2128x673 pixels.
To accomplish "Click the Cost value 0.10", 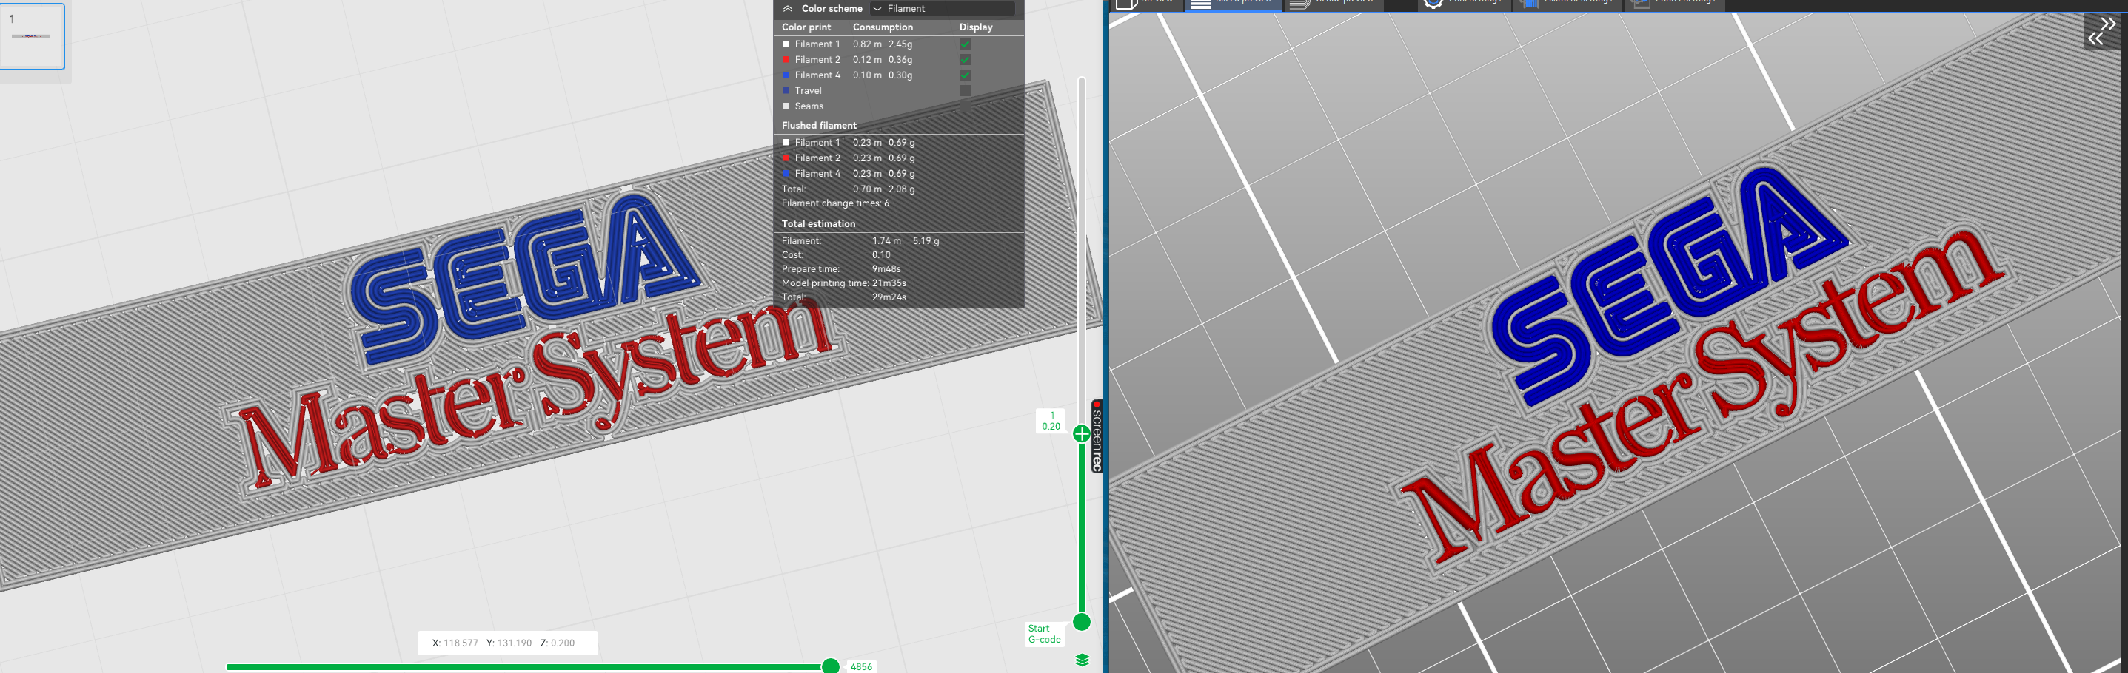I will (x=881, y=255).
